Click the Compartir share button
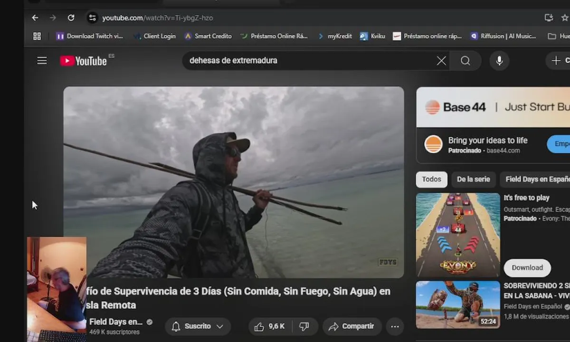 [352, 326]
